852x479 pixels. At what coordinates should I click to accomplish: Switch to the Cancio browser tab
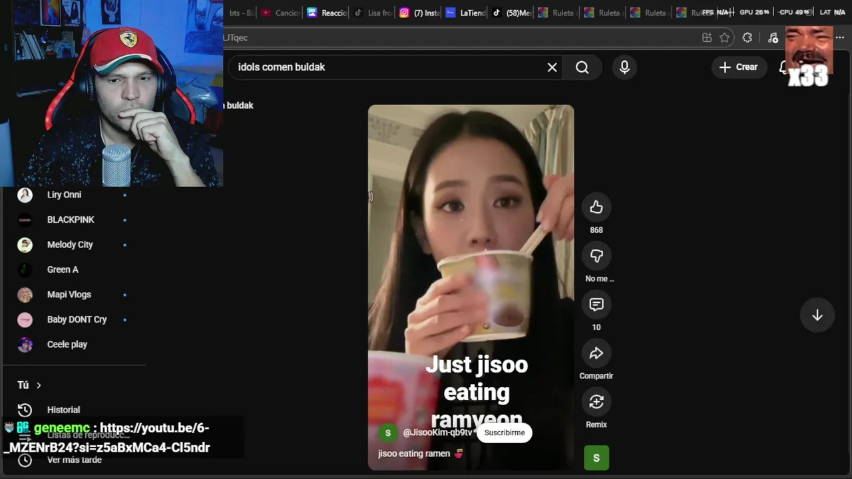click(280, 13)
